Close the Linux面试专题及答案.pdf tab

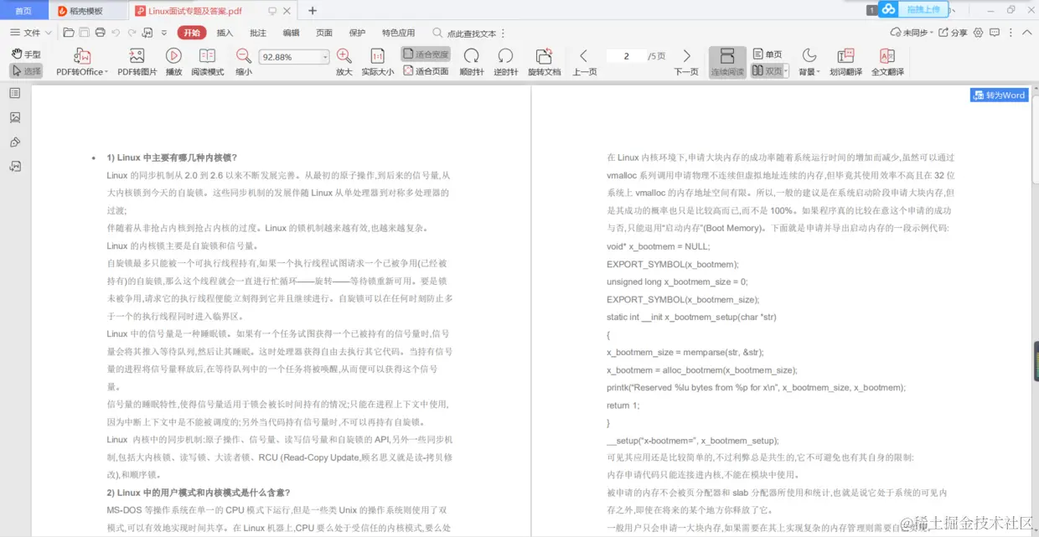(x=287, y=11)
